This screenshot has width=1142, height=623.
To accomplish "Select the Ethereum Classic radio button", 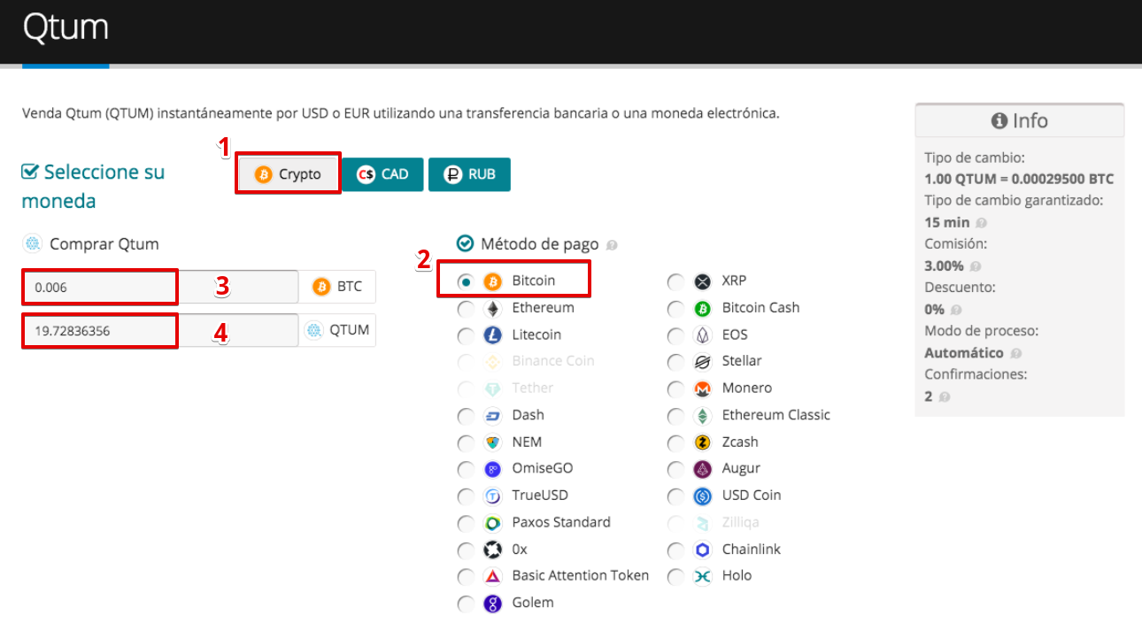I will 675,416.
